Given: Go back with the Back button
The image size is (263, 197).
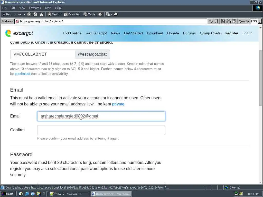Looking at the screenshot, I should (7, 14).
